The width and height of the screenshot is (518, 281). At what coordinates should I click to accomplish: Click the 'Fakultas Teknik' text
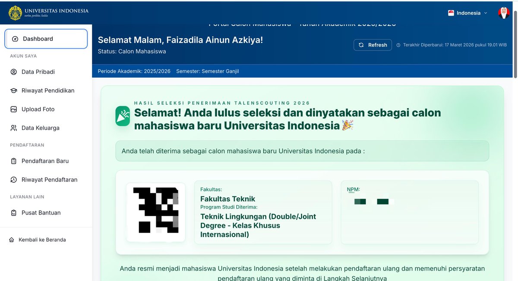[x=227, y=199]
